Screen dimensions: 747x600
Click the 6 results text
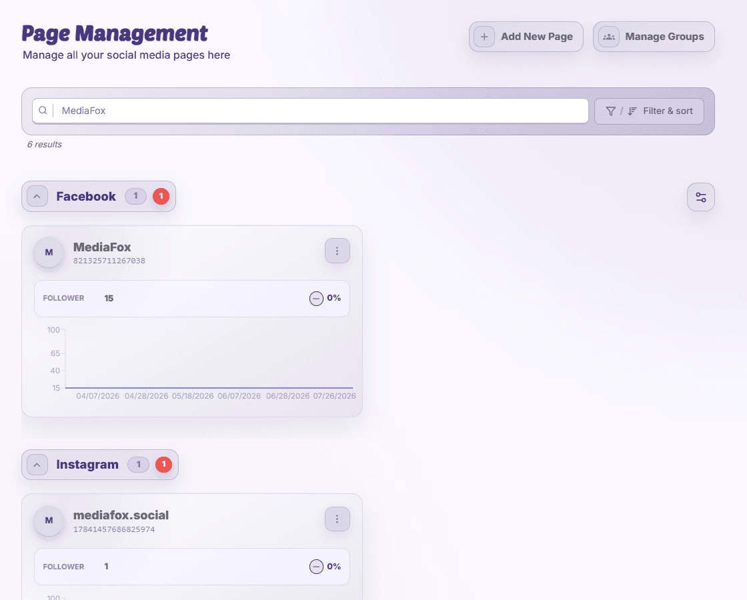[x=44, y=144]
